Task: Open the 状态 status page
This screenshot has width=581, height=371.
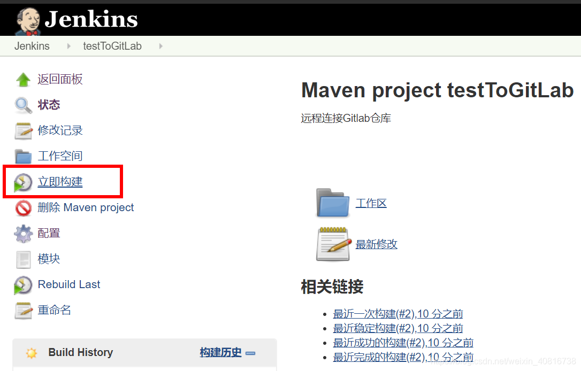Action: coord(49,105)
